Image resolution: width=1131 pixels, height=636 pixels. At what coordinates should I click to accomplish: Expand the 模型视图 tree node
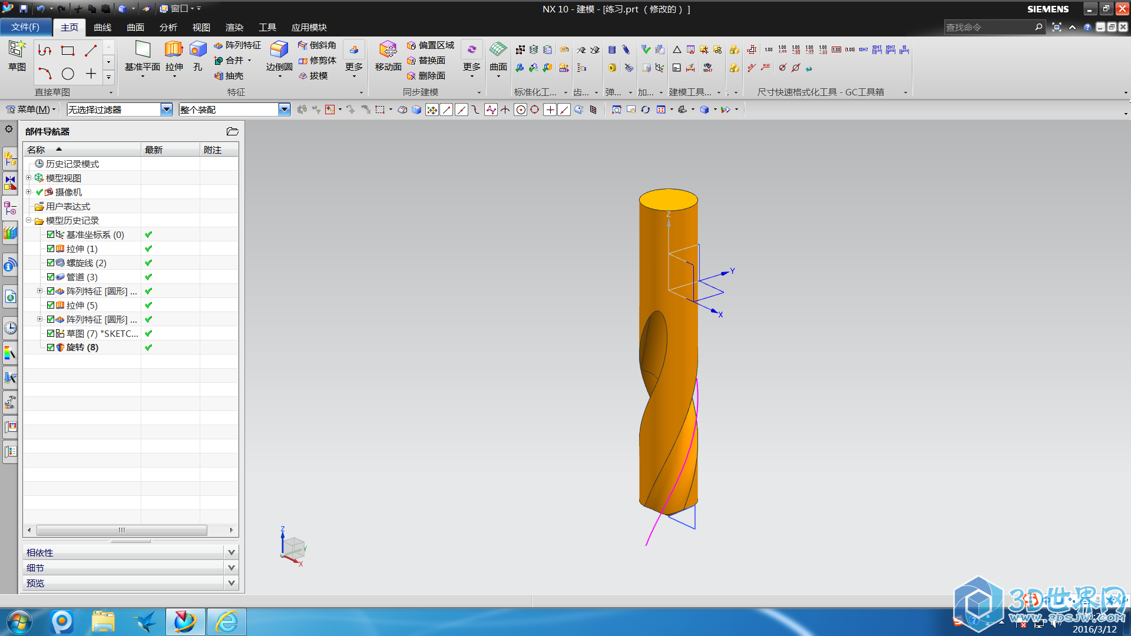pos(28,178)
